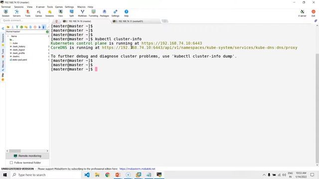Click the SFTP delete red icon
The height and width of the screenshot is (179, 319).
[x=35, y=27]
